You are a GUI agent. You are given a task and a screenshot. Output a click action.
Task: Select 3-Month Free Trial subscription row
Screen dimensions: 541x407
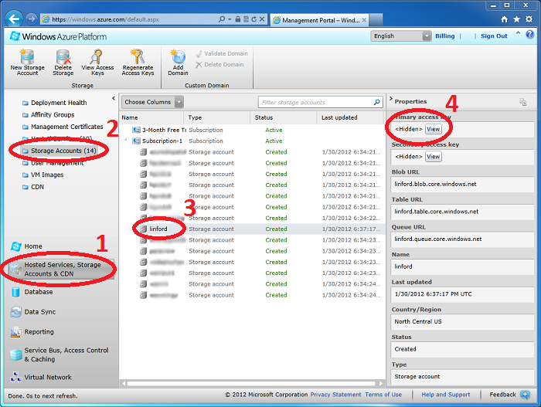point(252,130)
